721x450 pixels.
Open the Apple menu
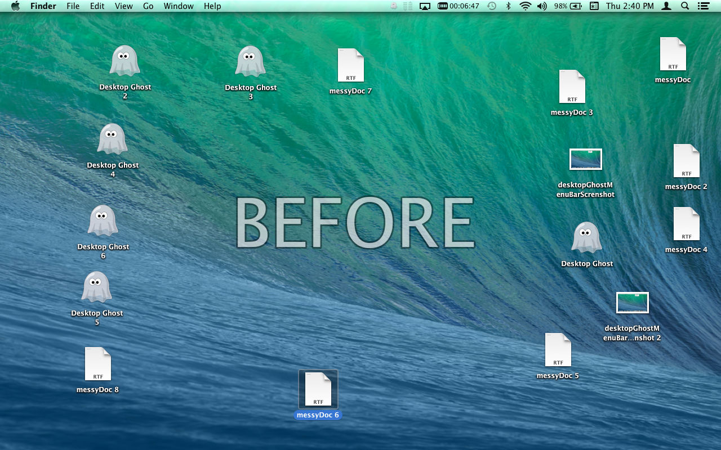click(x=15, y=6)
